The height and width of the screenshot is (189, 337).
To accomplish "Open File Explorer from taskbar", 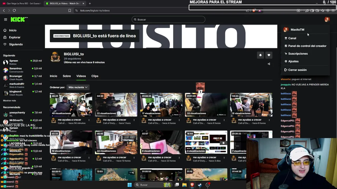I will (184, 185).
